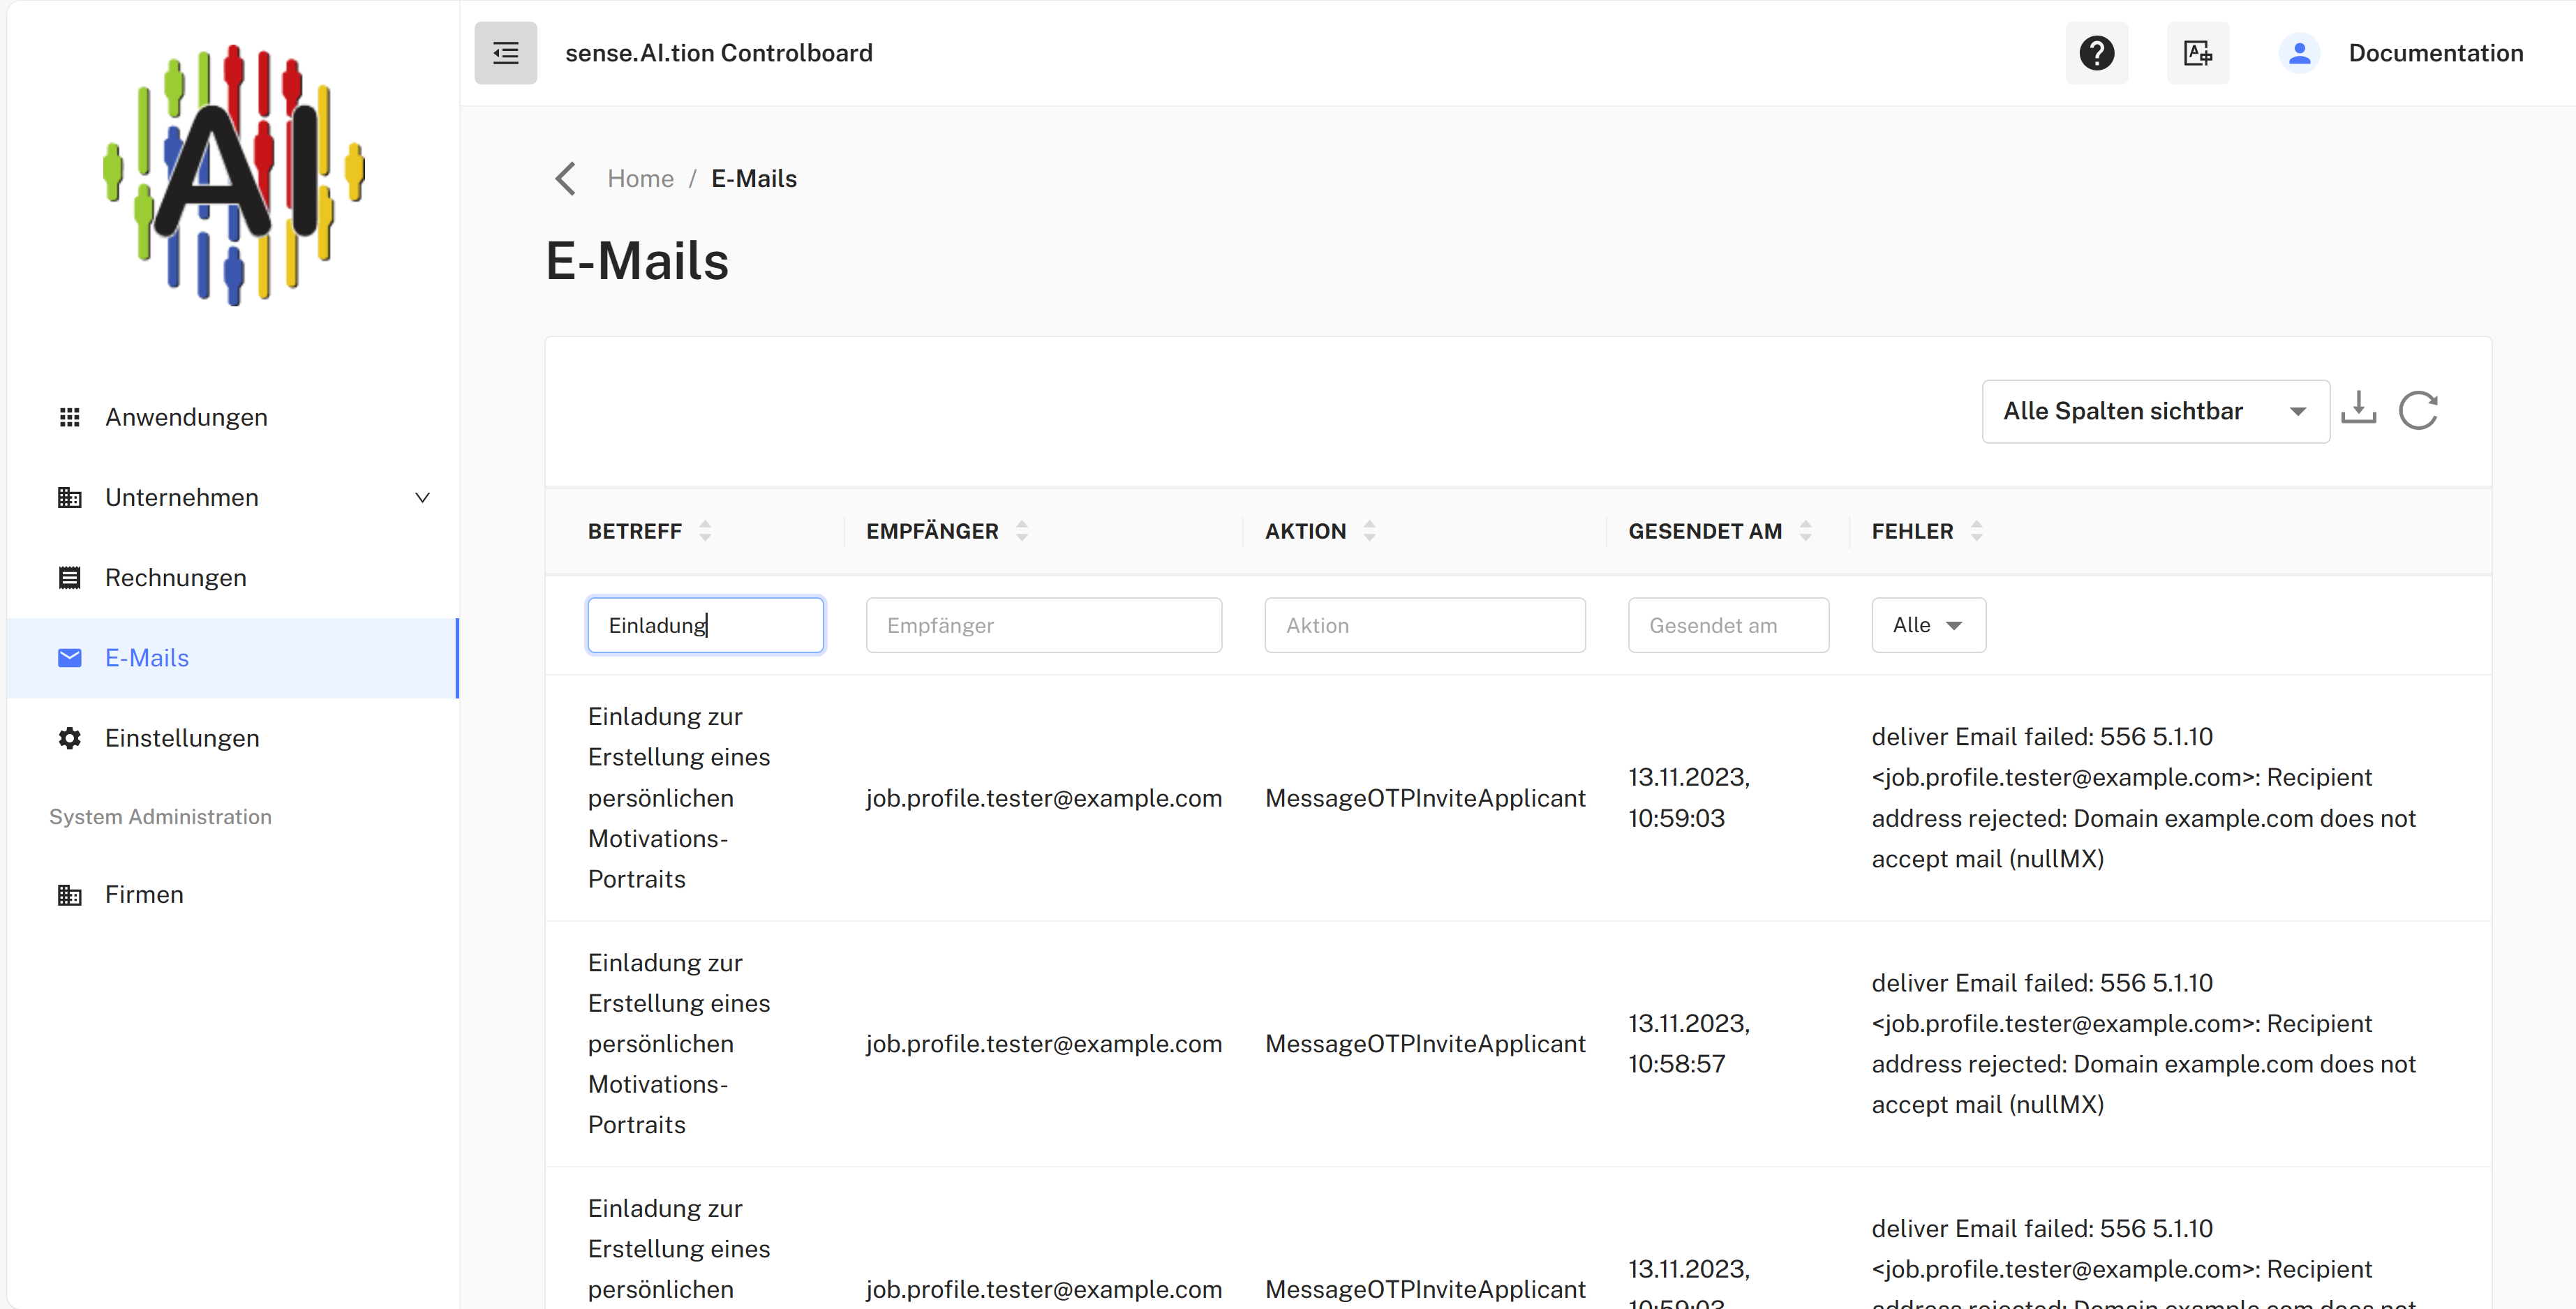Image resolution: width=2576 pixels, height=1309 pixels.
Task: Expand the Unternehmen menu chevron
Action: (422, 497)
